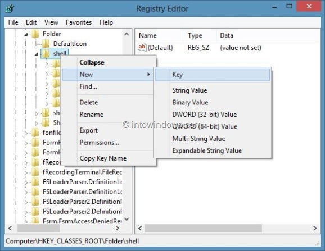The height and width of the screenshot is (251, 325).
Task: Collapse the Folder key in the tree
Action: [x=26, y=35]
